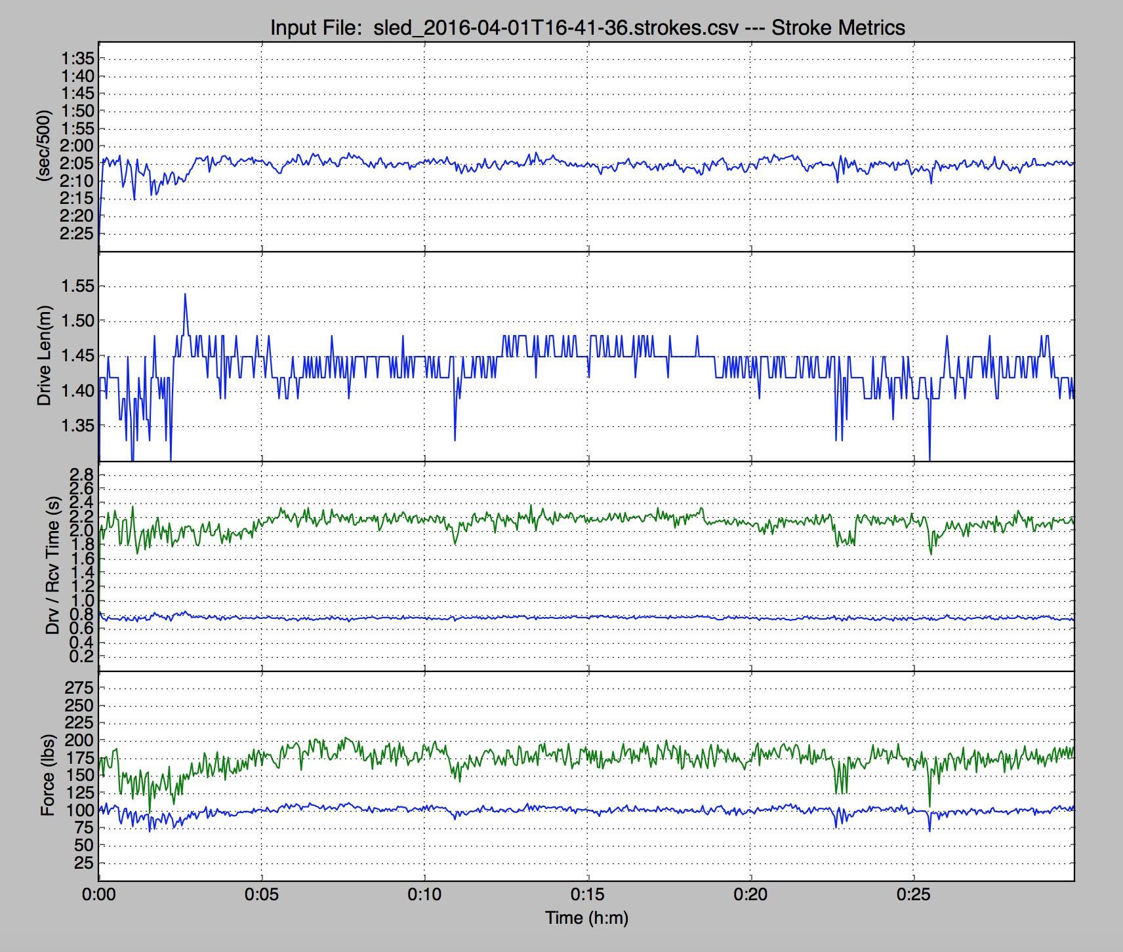
Task: Click the 'Time (h:m)' x-axis label
Action: tap(586, 918)
